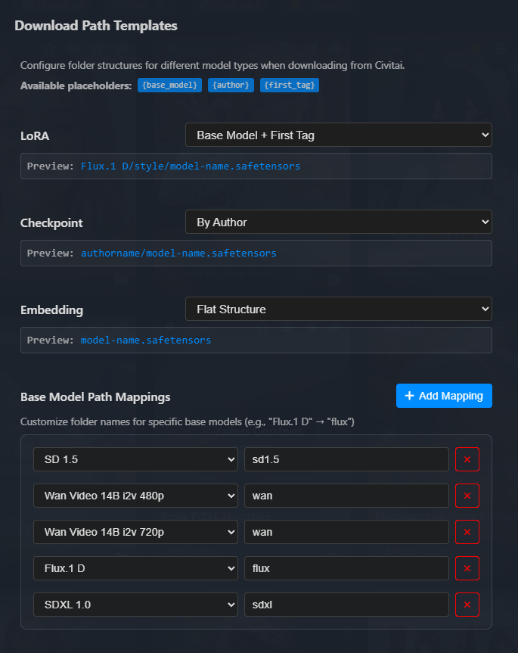518x653 pixels.
Task: Delete the SD 1.5 mapping row
Action: tap(467, 459)
